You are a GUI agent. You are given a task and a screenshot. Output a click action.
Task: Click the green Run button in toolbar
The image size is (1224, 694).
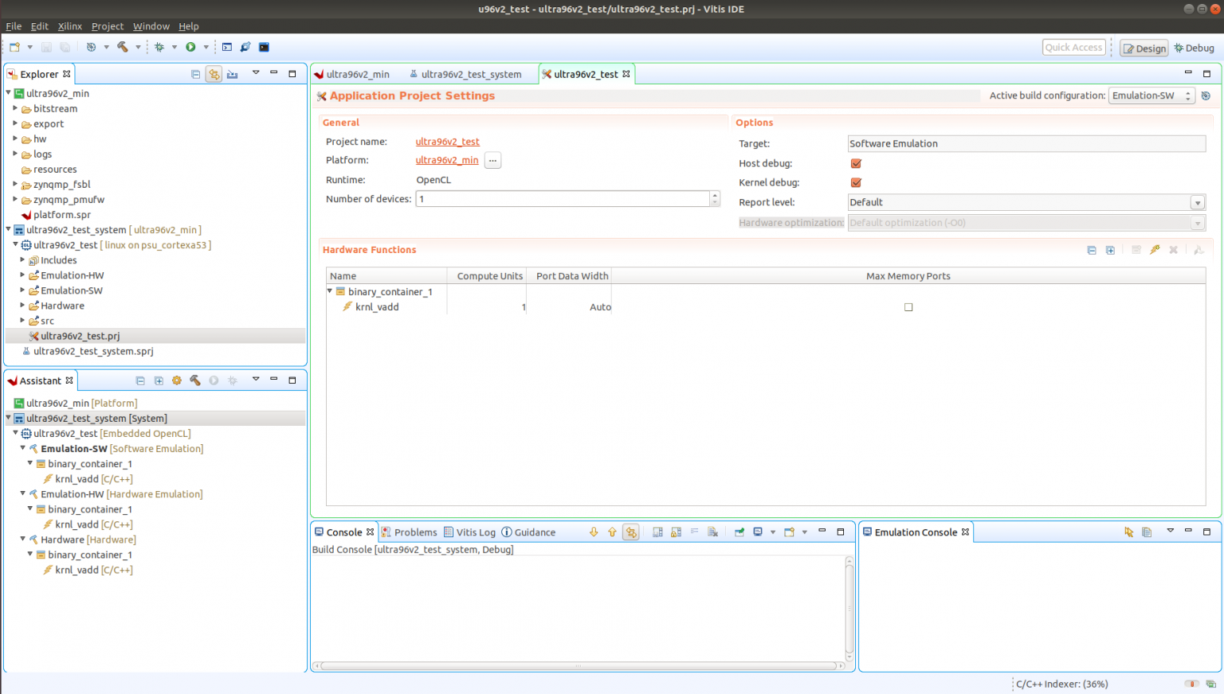click(190, 47)
